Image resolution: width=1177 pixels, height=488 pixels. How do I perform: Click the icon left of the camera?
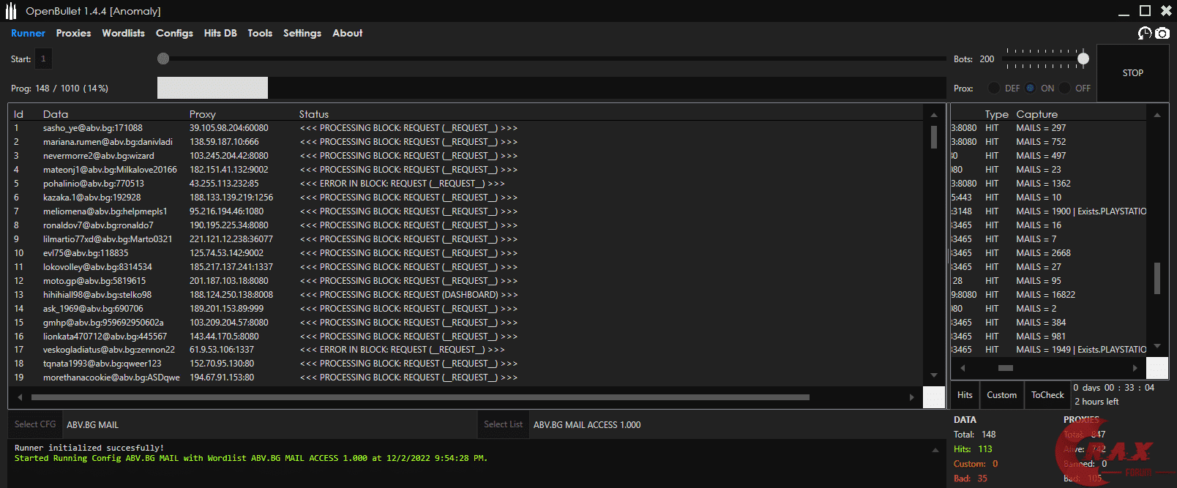point(1145,33)
